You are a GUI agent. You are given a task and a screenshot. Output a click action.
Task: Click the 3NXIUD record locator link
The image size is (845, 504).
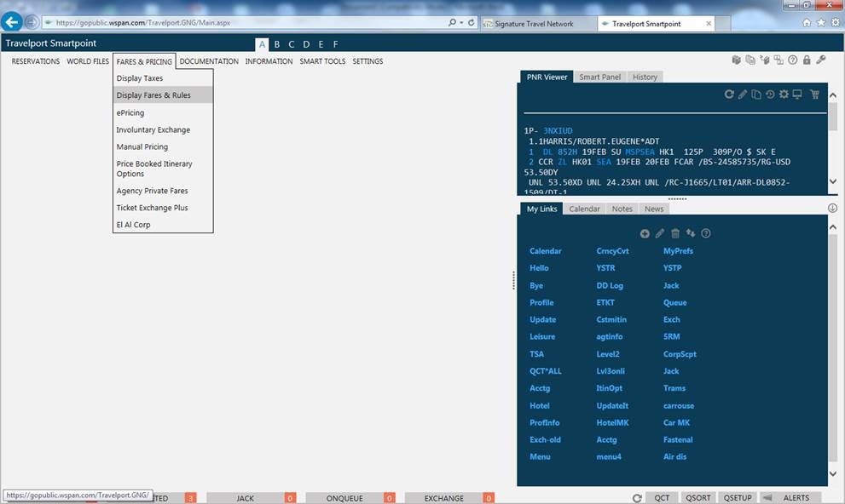pos(558,131)
